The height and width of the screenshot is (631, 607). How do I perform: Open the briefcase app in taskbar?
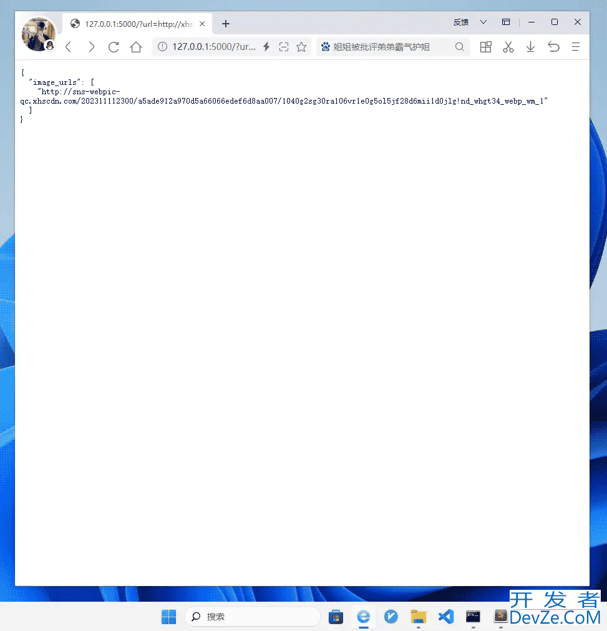click(x=336, y=617)
